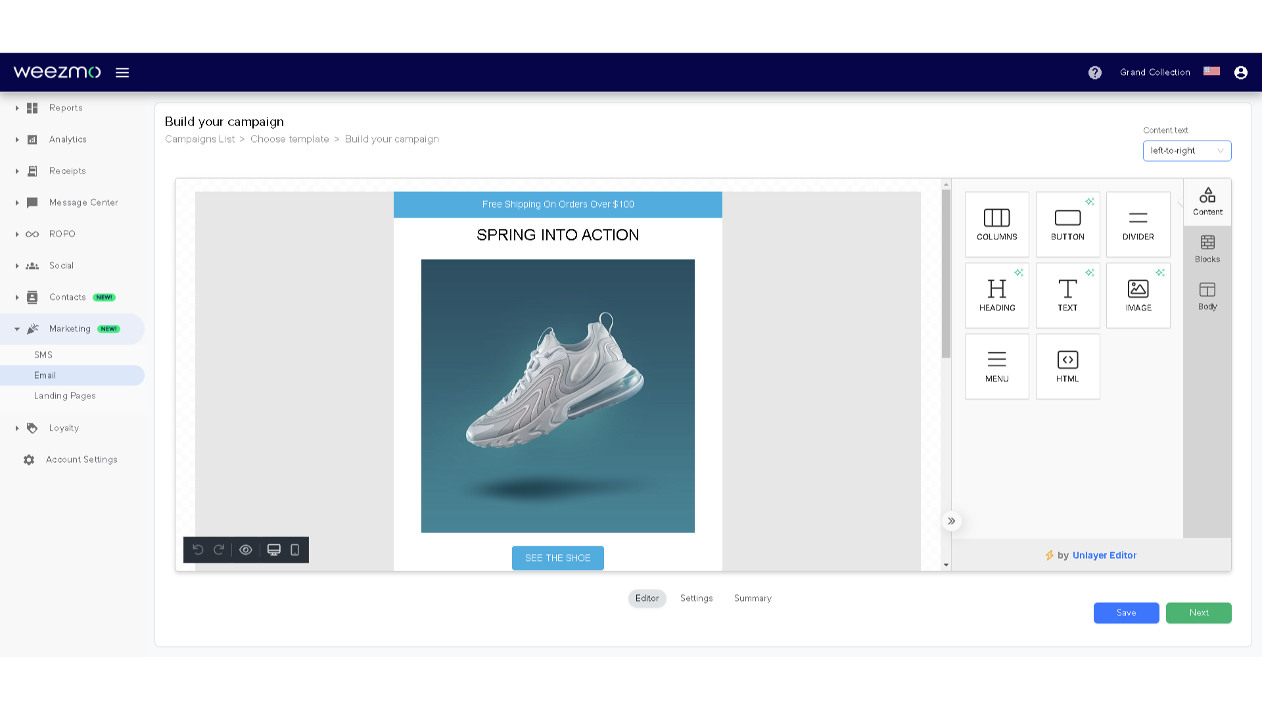The image size is (1262, 710).
Task: Click the Account Settings gear icon
Action: coord(29,460)
